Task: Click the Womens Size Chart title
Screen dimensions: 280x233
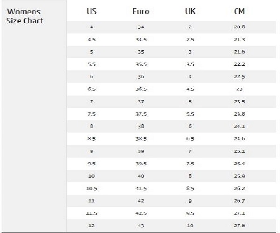Action: tap(24, 16)
